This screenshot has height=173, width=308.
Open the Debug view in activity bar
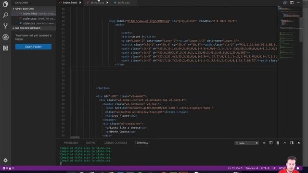(5, 37)
